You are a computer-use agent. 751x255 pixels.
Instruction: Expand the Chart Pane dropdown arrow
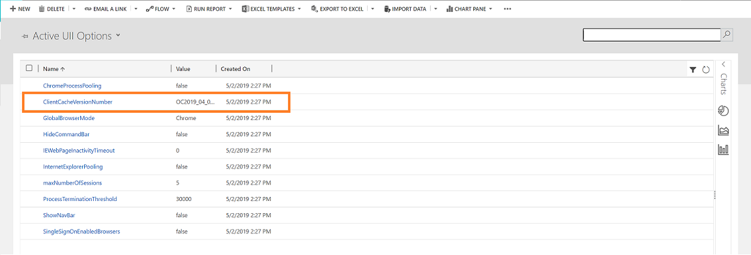click(x=490, y=9)
